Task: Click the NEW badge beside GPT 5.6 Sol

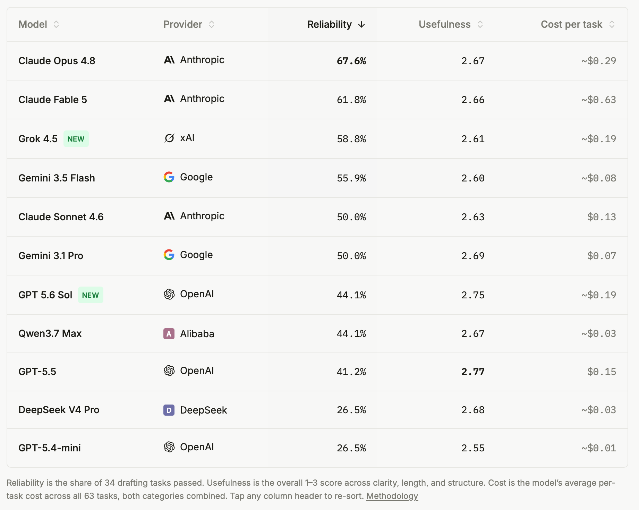Action: click(91, 295)
